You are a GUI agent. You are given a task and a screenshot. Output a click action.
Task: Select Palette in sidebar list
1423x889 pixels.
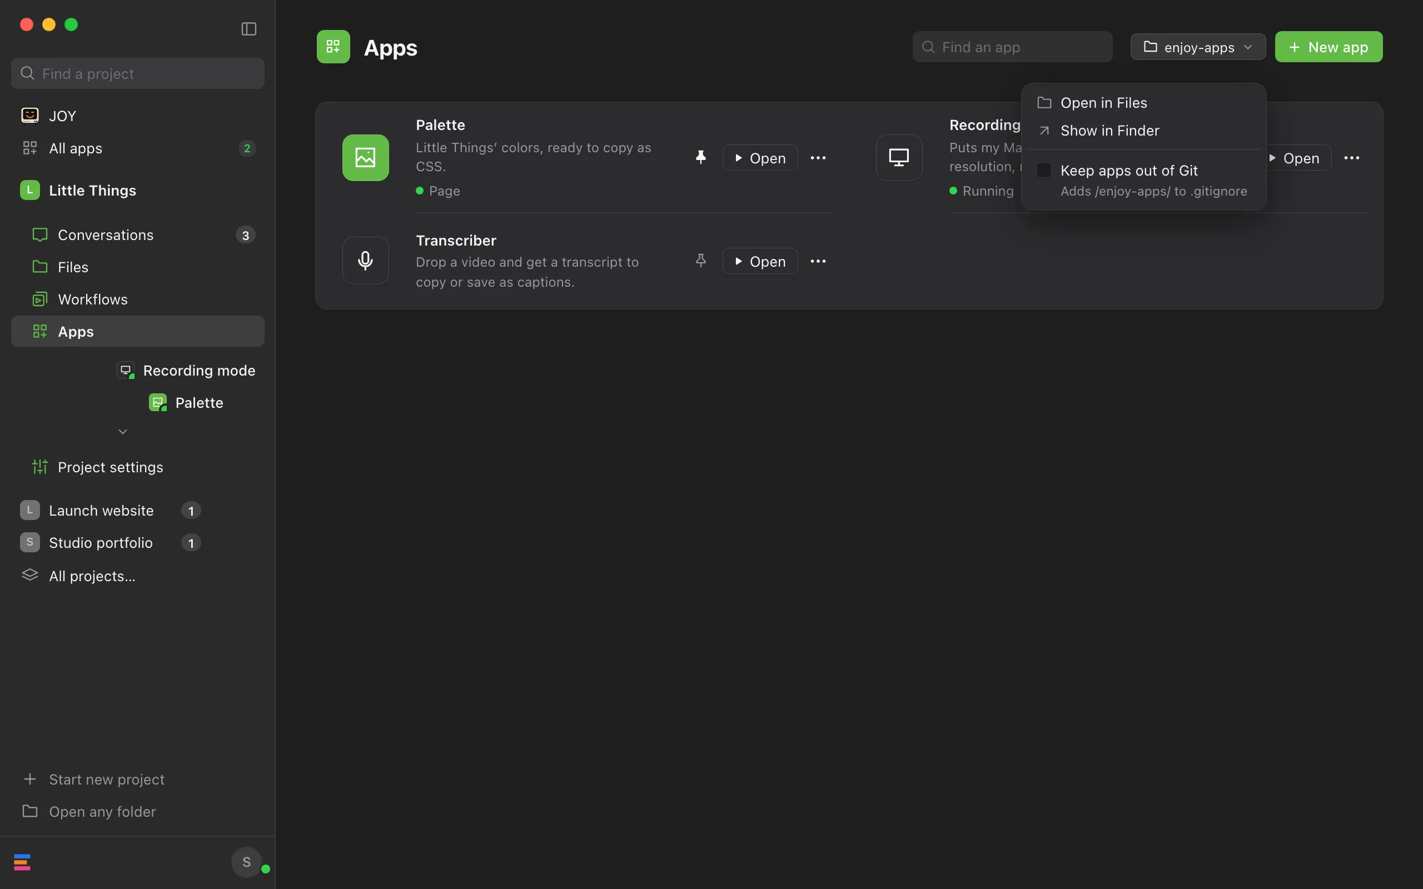186,403
